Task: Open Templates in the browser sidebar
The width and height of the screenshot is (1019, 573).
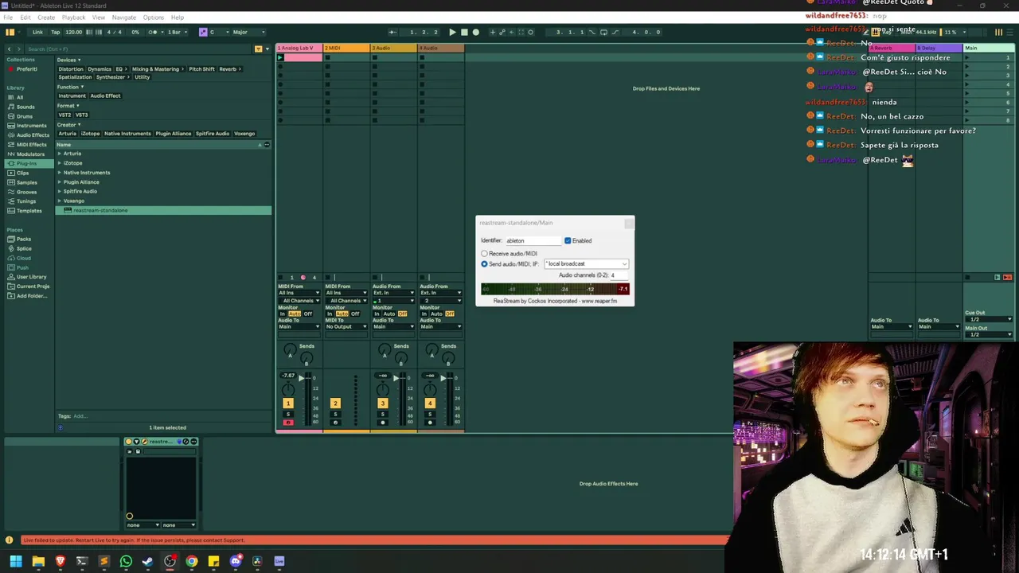Action: pos(29,211)
